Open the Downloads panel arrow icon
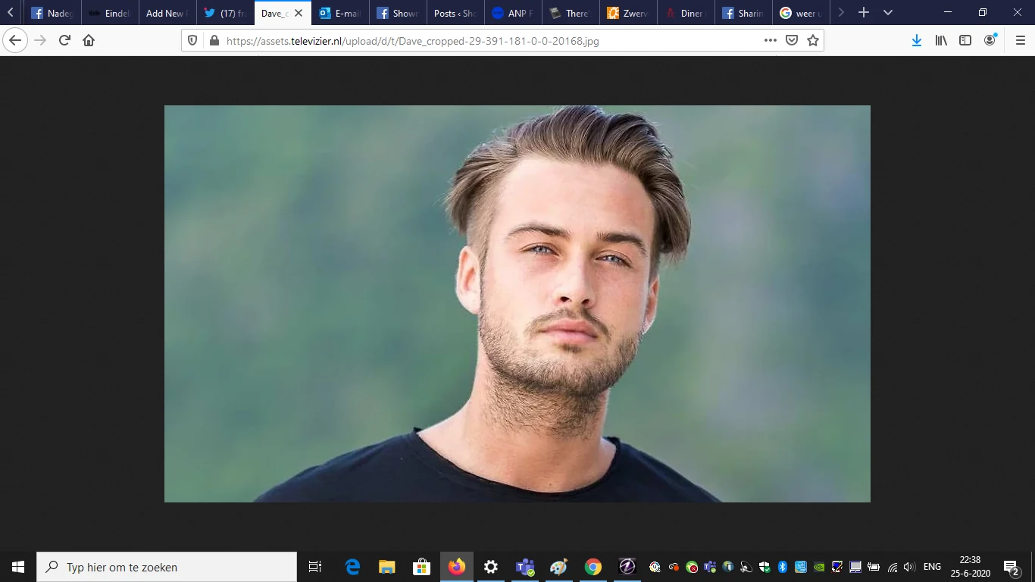 click(916, 41)
